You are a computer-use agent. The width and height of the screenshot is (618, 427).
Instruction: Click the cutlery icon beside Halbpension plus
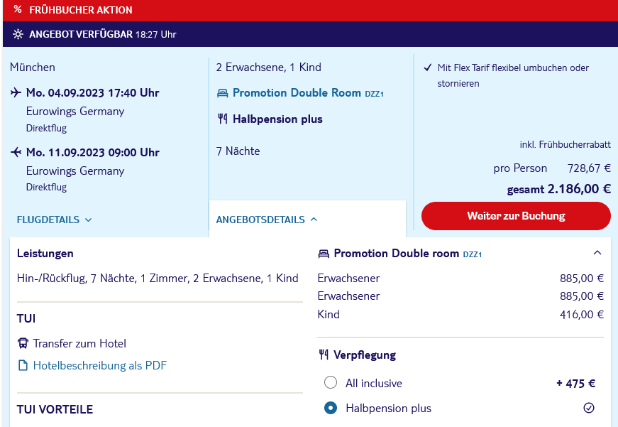(x=223, y=119)
